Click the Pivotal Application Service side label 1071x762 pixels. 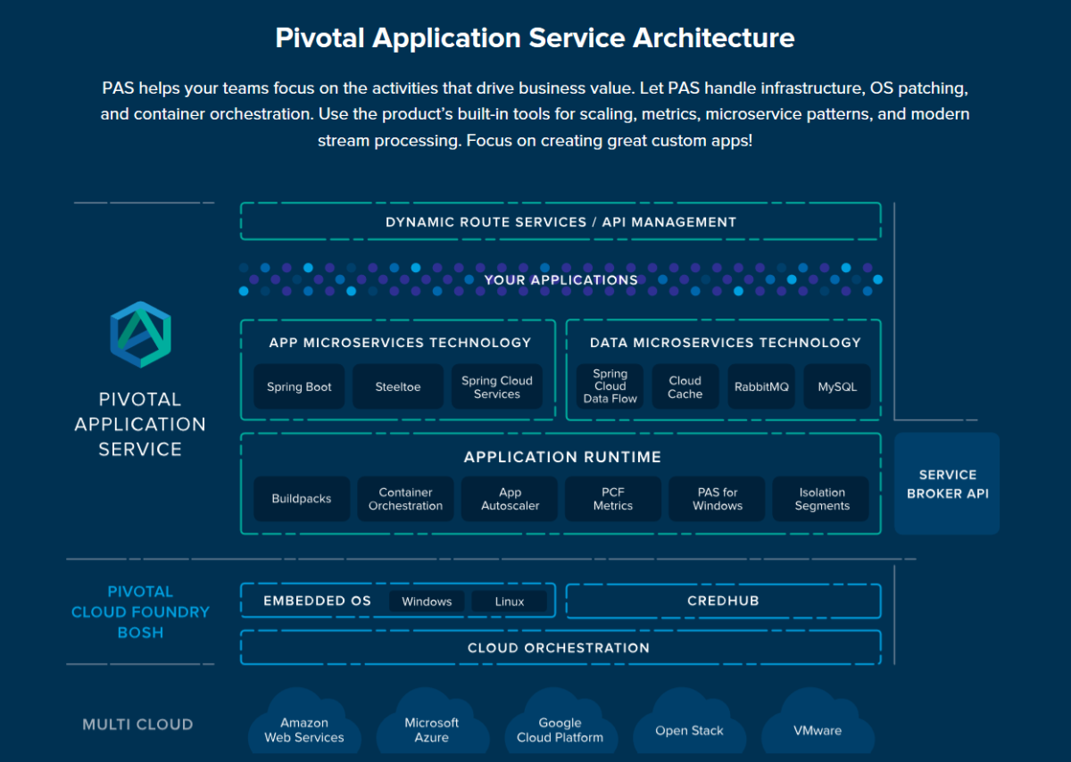(x=140, y=424)
